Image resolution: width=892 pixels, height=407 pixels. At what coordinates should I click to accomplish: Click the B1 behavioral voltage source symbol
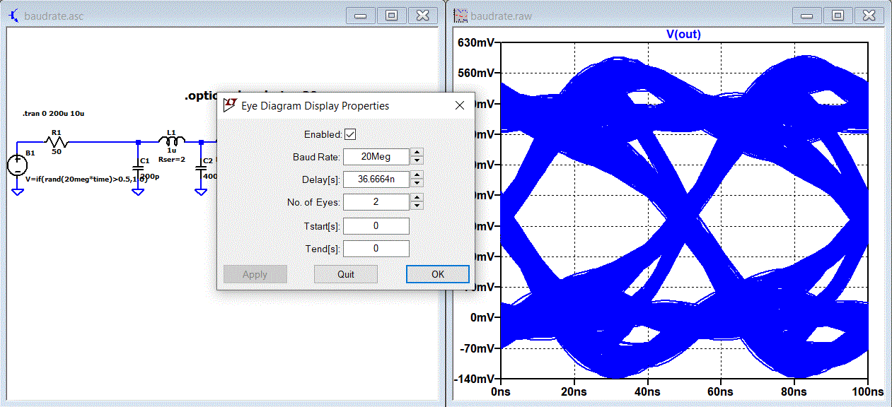[x=17, y=165]
